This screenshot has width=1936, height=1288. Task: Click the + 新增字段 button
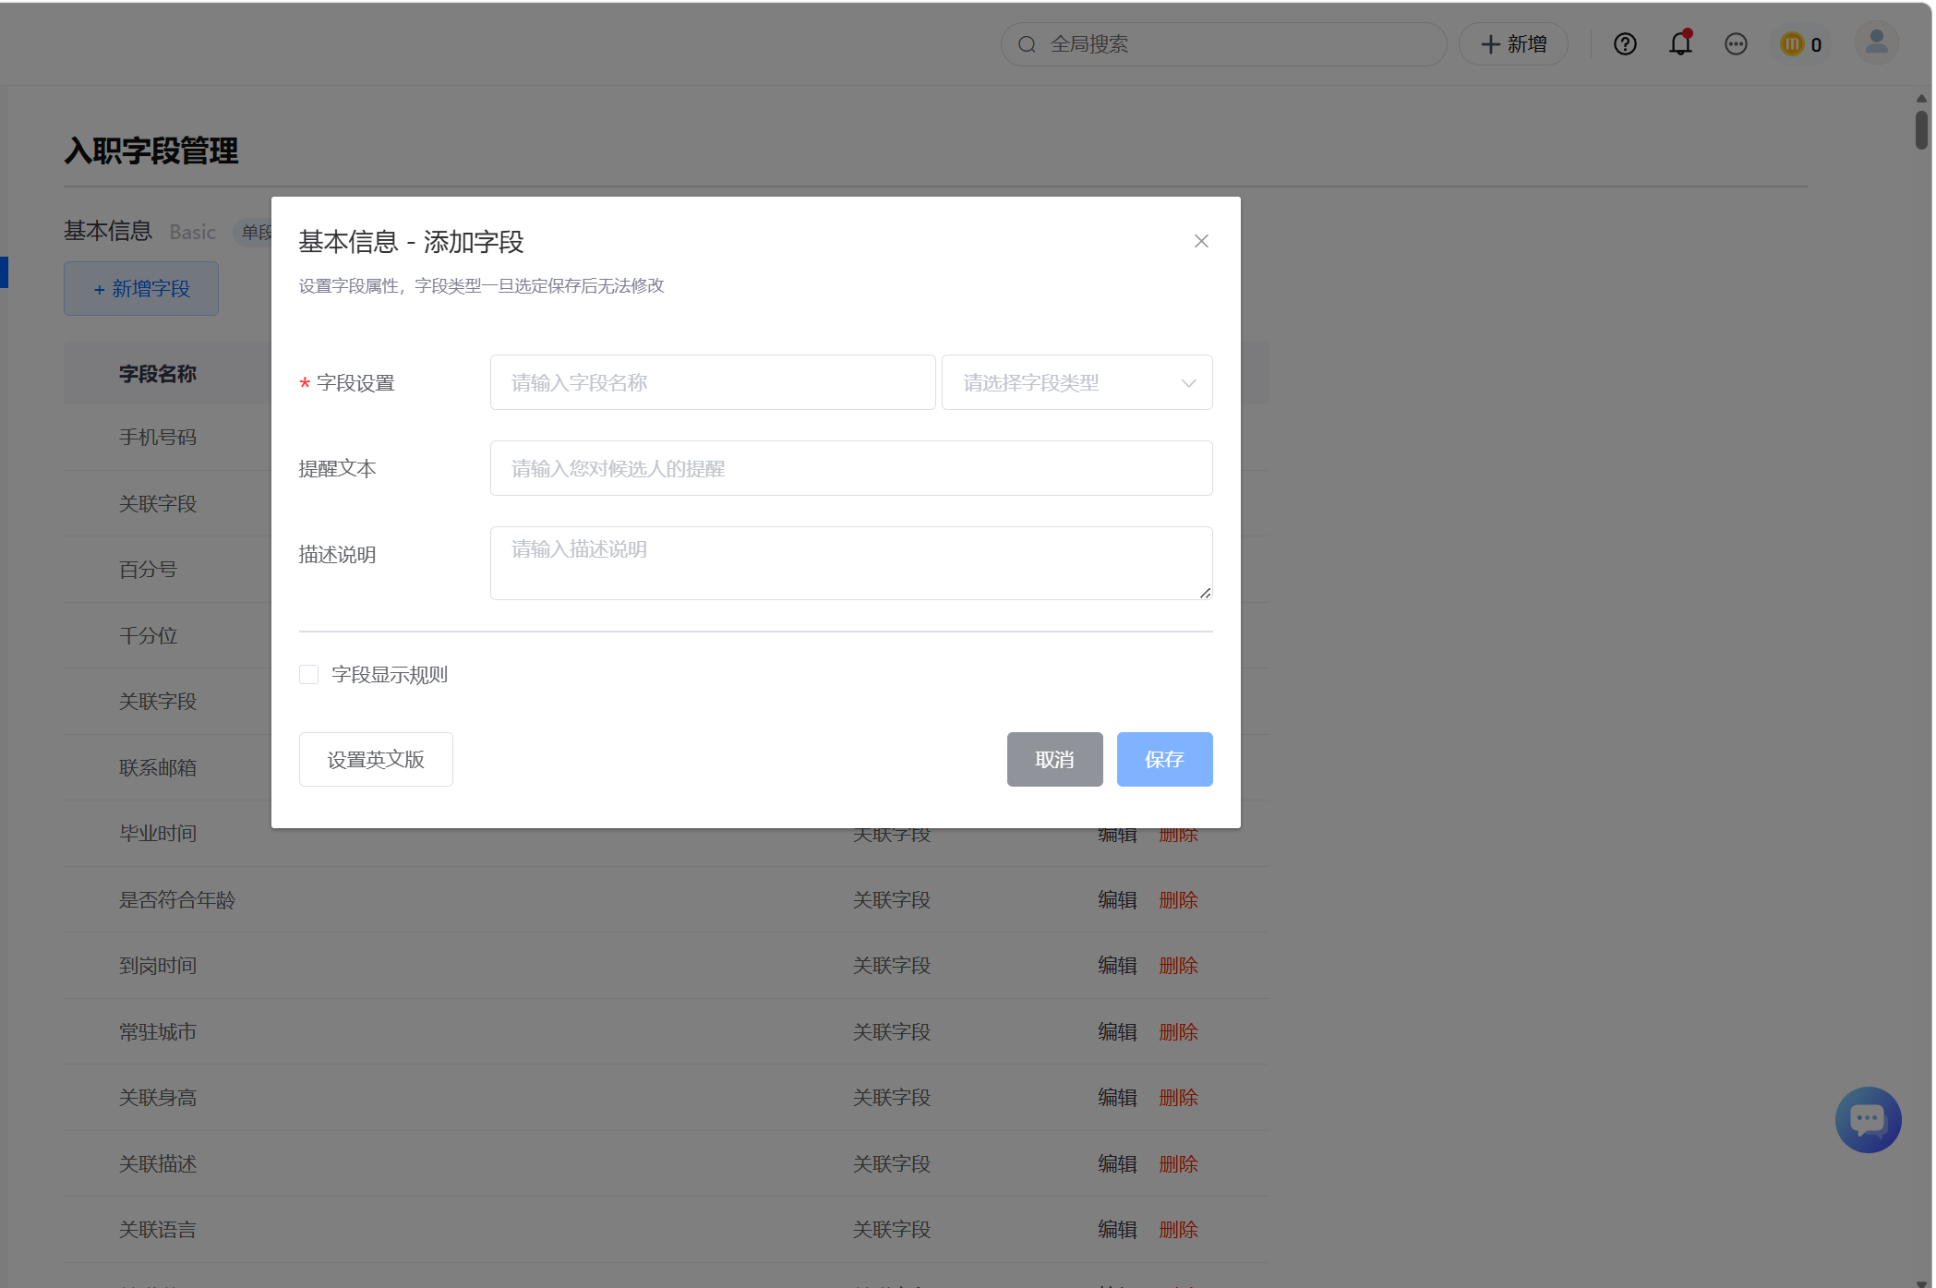tap(141, 288)
